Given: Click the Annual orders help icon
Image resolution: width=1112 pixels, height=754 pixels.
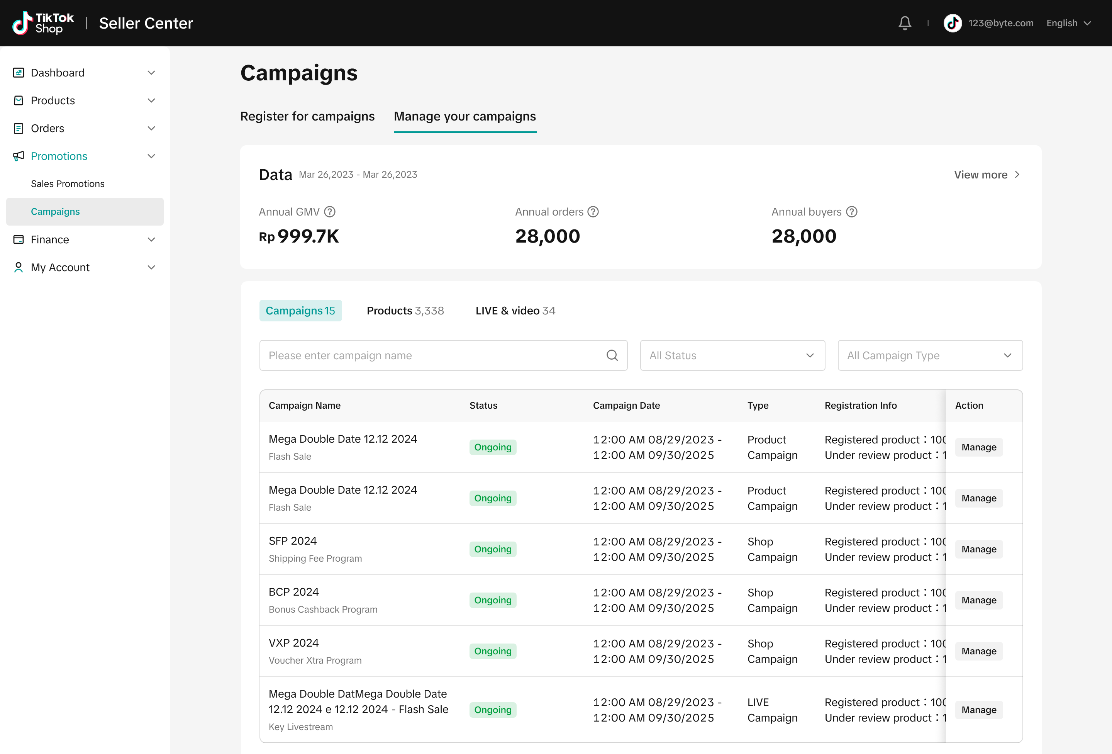Looking at the screenshot, I should (x=593, y=212).
